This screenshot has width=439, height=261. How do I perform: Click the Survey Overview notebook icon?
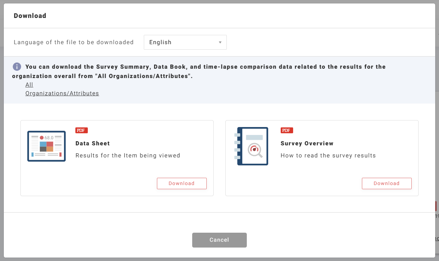252,146
